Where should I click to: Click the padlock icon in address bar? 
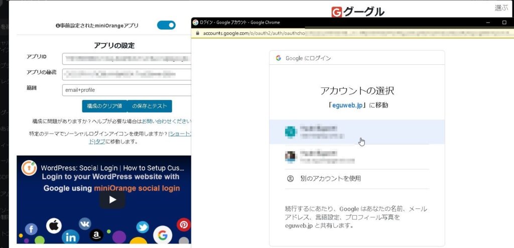(197, 33)
